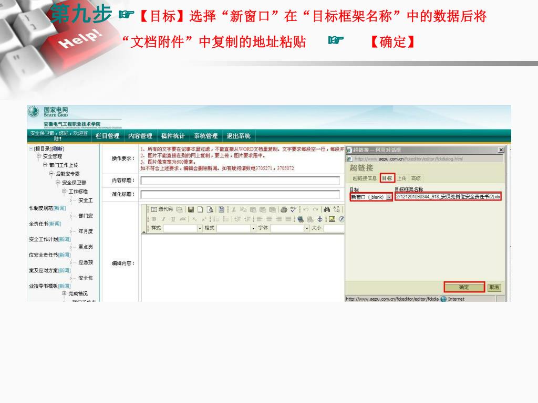Open the 字体 (Font) dropdown
This screenshot has width=538, height=403.
tap(290, 228)
